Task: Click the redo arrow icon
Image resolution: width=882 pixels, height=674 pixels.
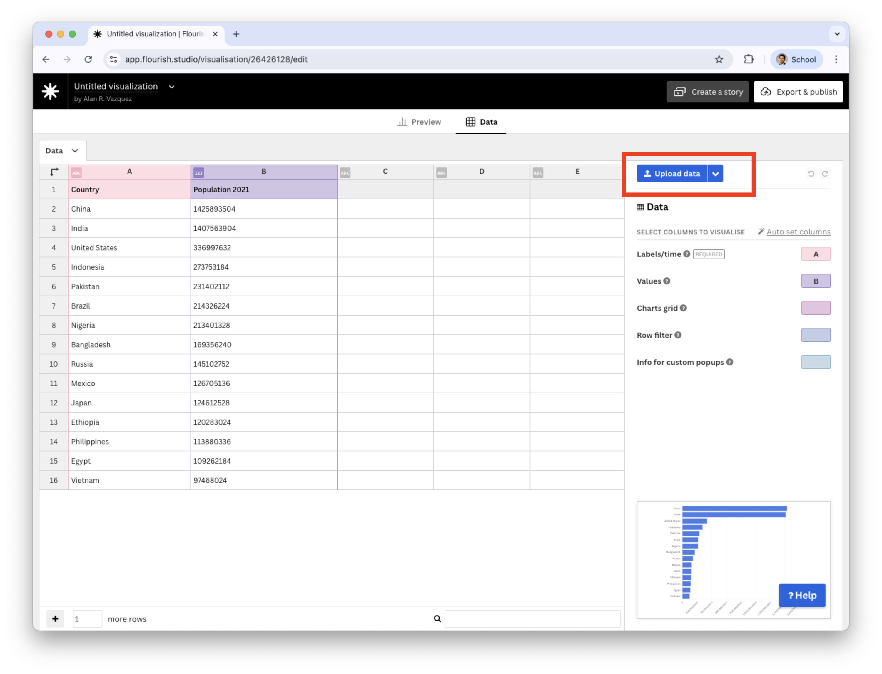Action: coord(825,174)
